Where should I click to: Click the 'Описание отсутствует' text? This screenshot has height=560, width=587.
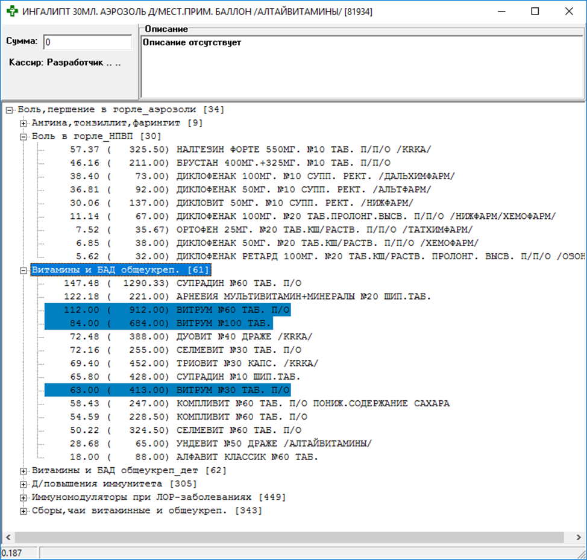tap(192, 43)
